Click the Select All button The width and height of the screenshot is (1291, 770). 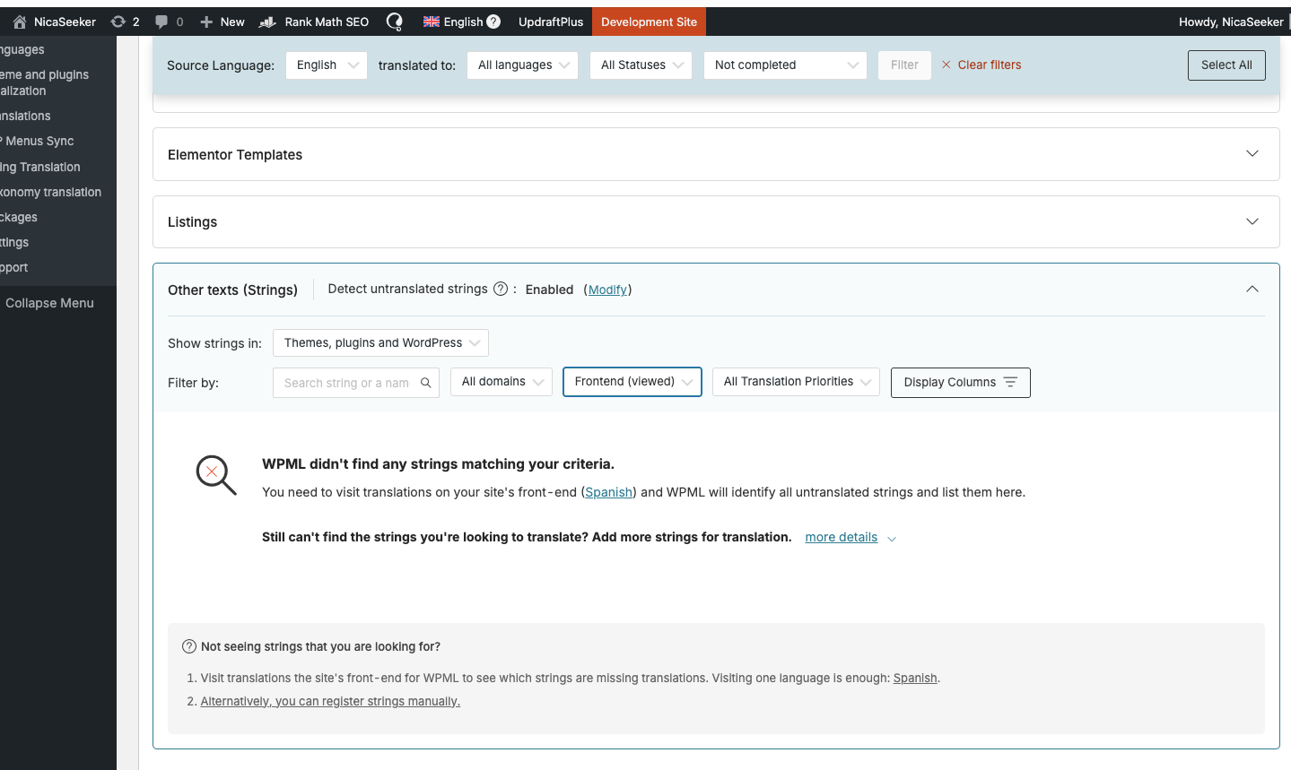pos(1226,65)
